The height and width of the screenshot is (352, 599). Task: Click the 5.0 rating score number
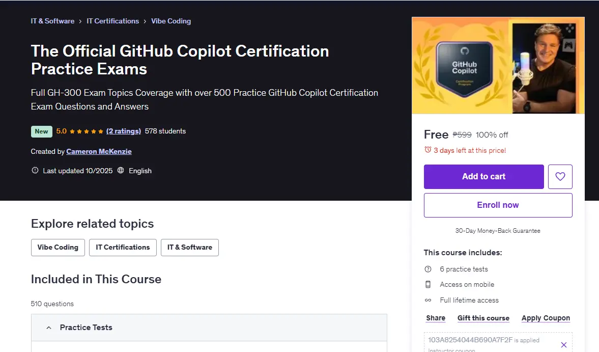pos(61,131)
